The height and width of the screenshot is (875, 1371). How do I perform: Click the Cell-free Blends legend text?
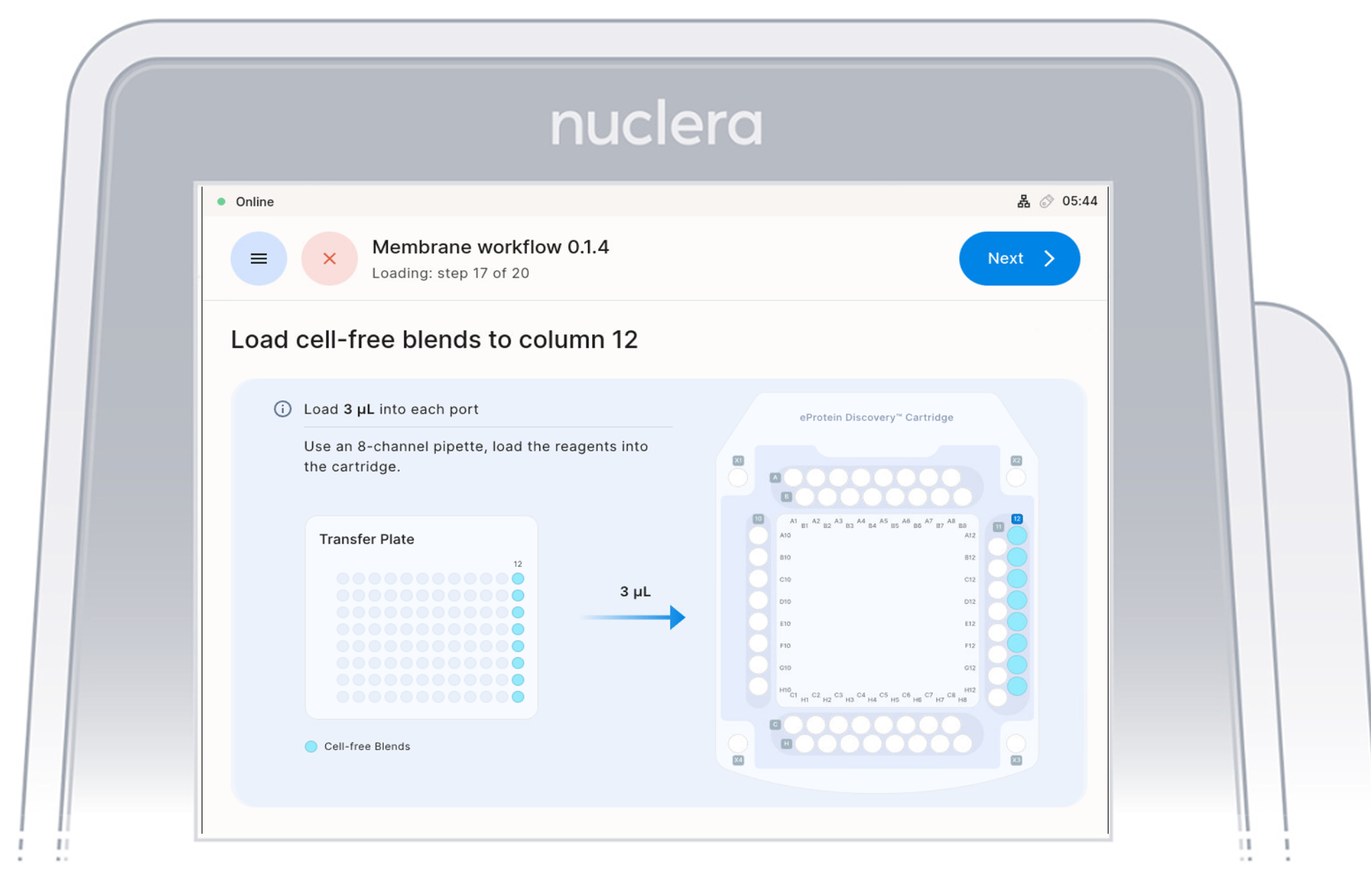pos(367,746)
